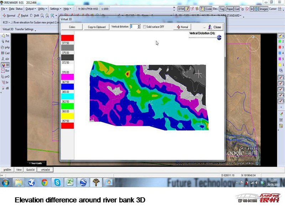Launch Google Earth from the taskbar

(x=83, y=183)
